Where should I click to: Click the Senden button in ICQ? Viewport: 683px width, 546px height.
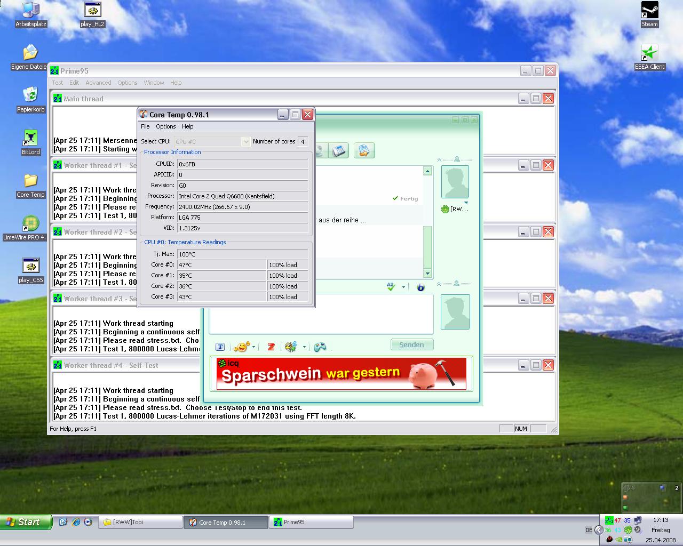411,344
